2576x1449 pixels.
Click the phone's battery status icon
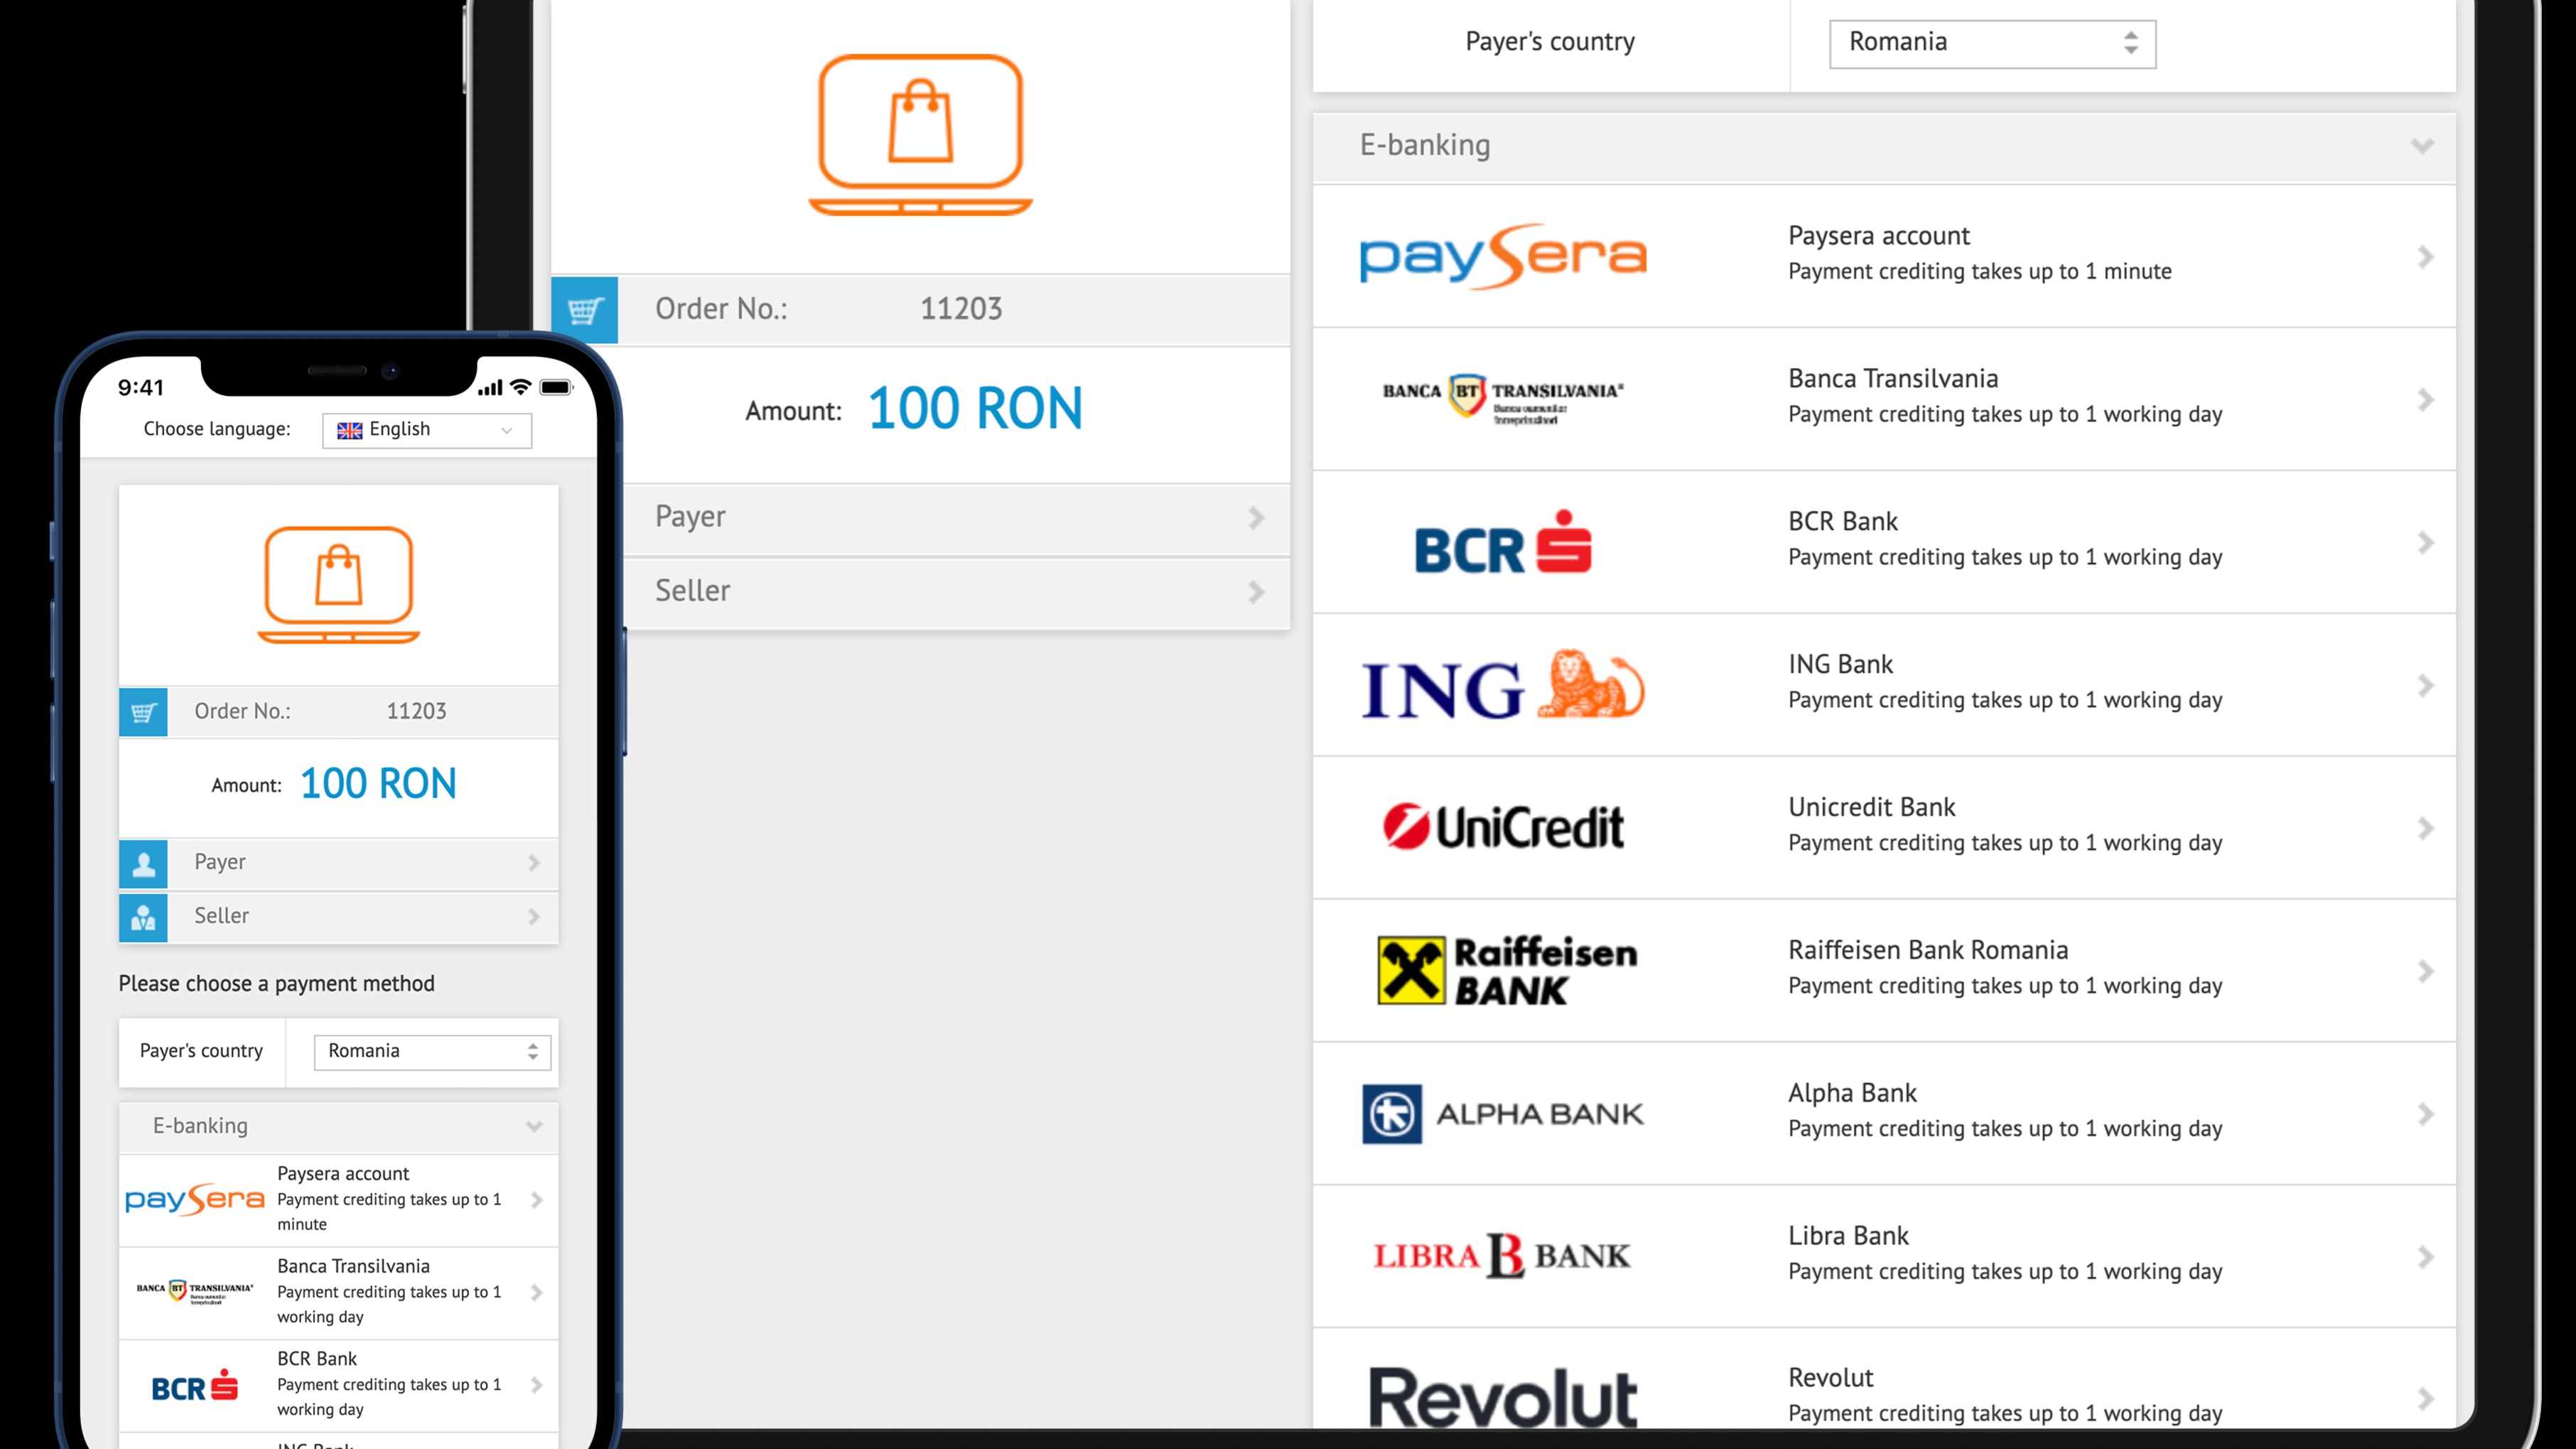tap(557, 387)
